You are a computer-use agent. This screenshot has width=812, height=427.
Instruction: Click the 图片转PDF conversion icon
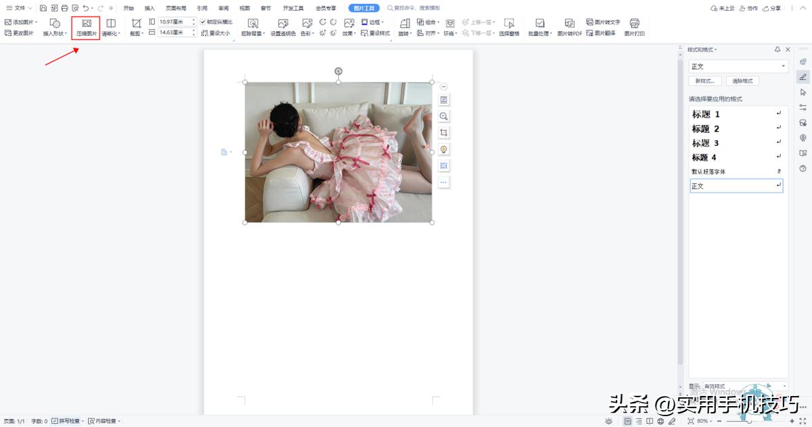coord(570,27)
